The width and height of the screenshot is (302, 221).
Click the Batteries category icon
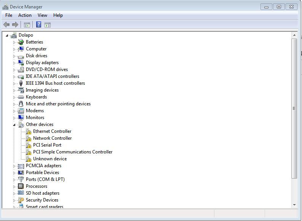21,42
